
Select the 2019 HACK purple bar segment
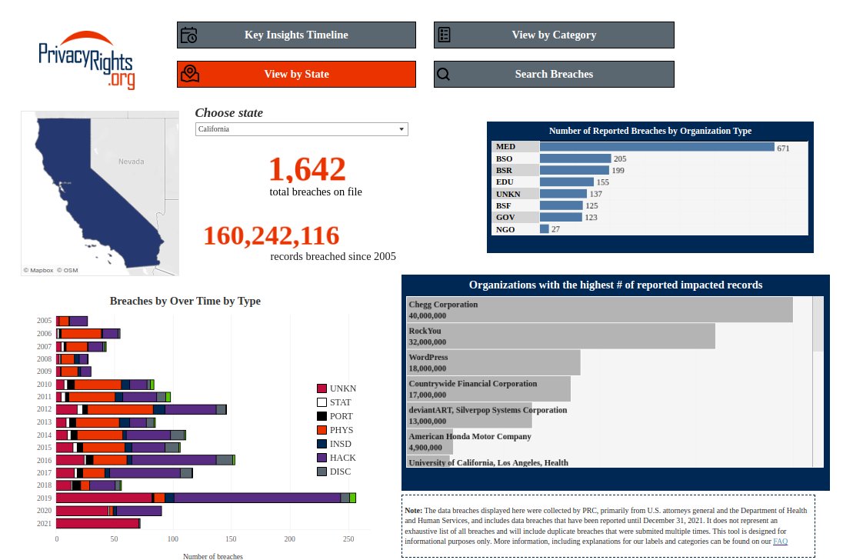[258, 498]
